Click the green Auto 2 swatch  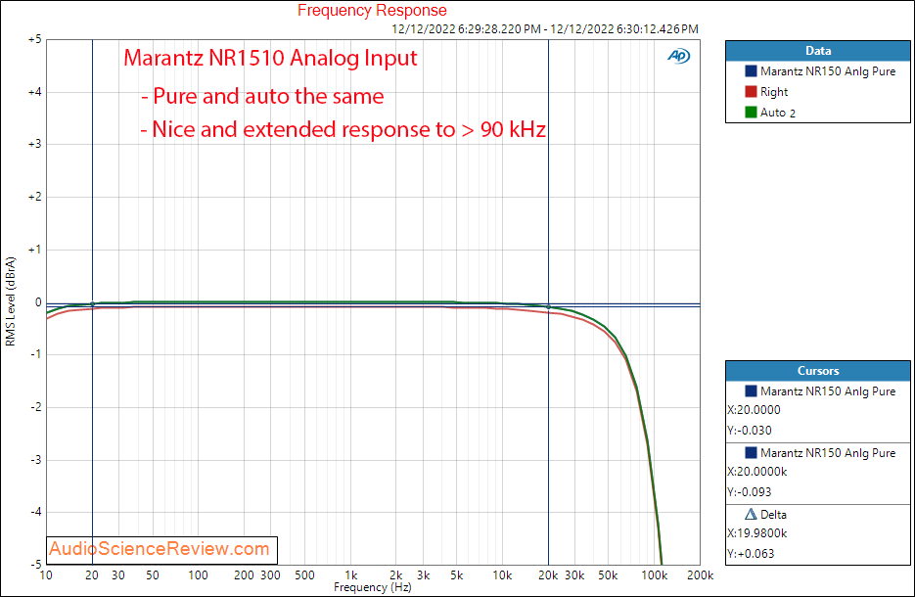(x=751, y=112)
